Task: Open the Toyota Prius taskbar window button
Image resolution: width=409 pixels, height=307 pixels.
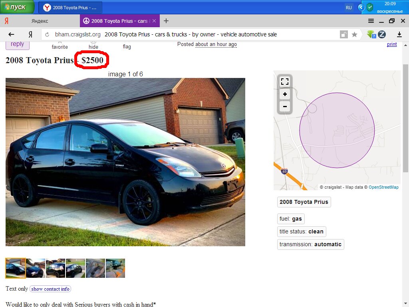Action: click(x=70, y=8)
